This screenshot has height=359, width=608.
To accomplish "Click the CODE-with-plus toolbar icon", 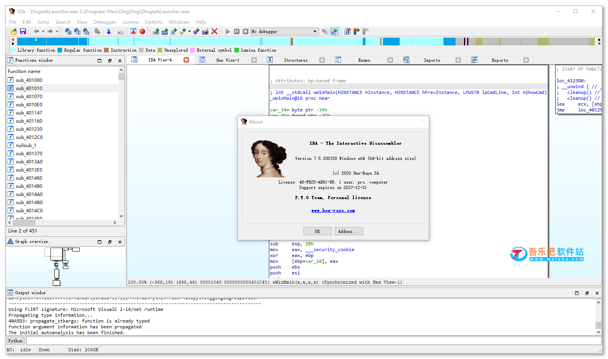I will point(156,31).
